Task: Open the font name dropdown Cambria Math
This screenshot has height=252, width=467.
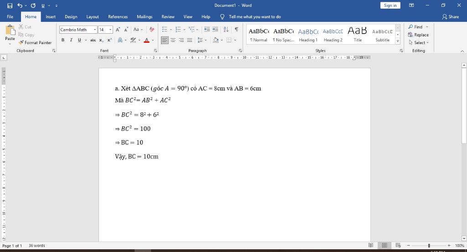Action: (95, 30)
